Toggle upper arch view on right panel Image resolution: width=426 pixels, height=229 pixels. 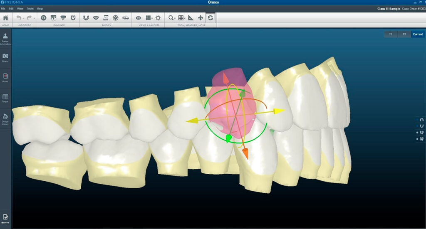(421, 119)
